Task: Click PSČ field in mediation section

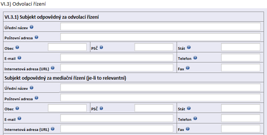Action: [154, 108]
